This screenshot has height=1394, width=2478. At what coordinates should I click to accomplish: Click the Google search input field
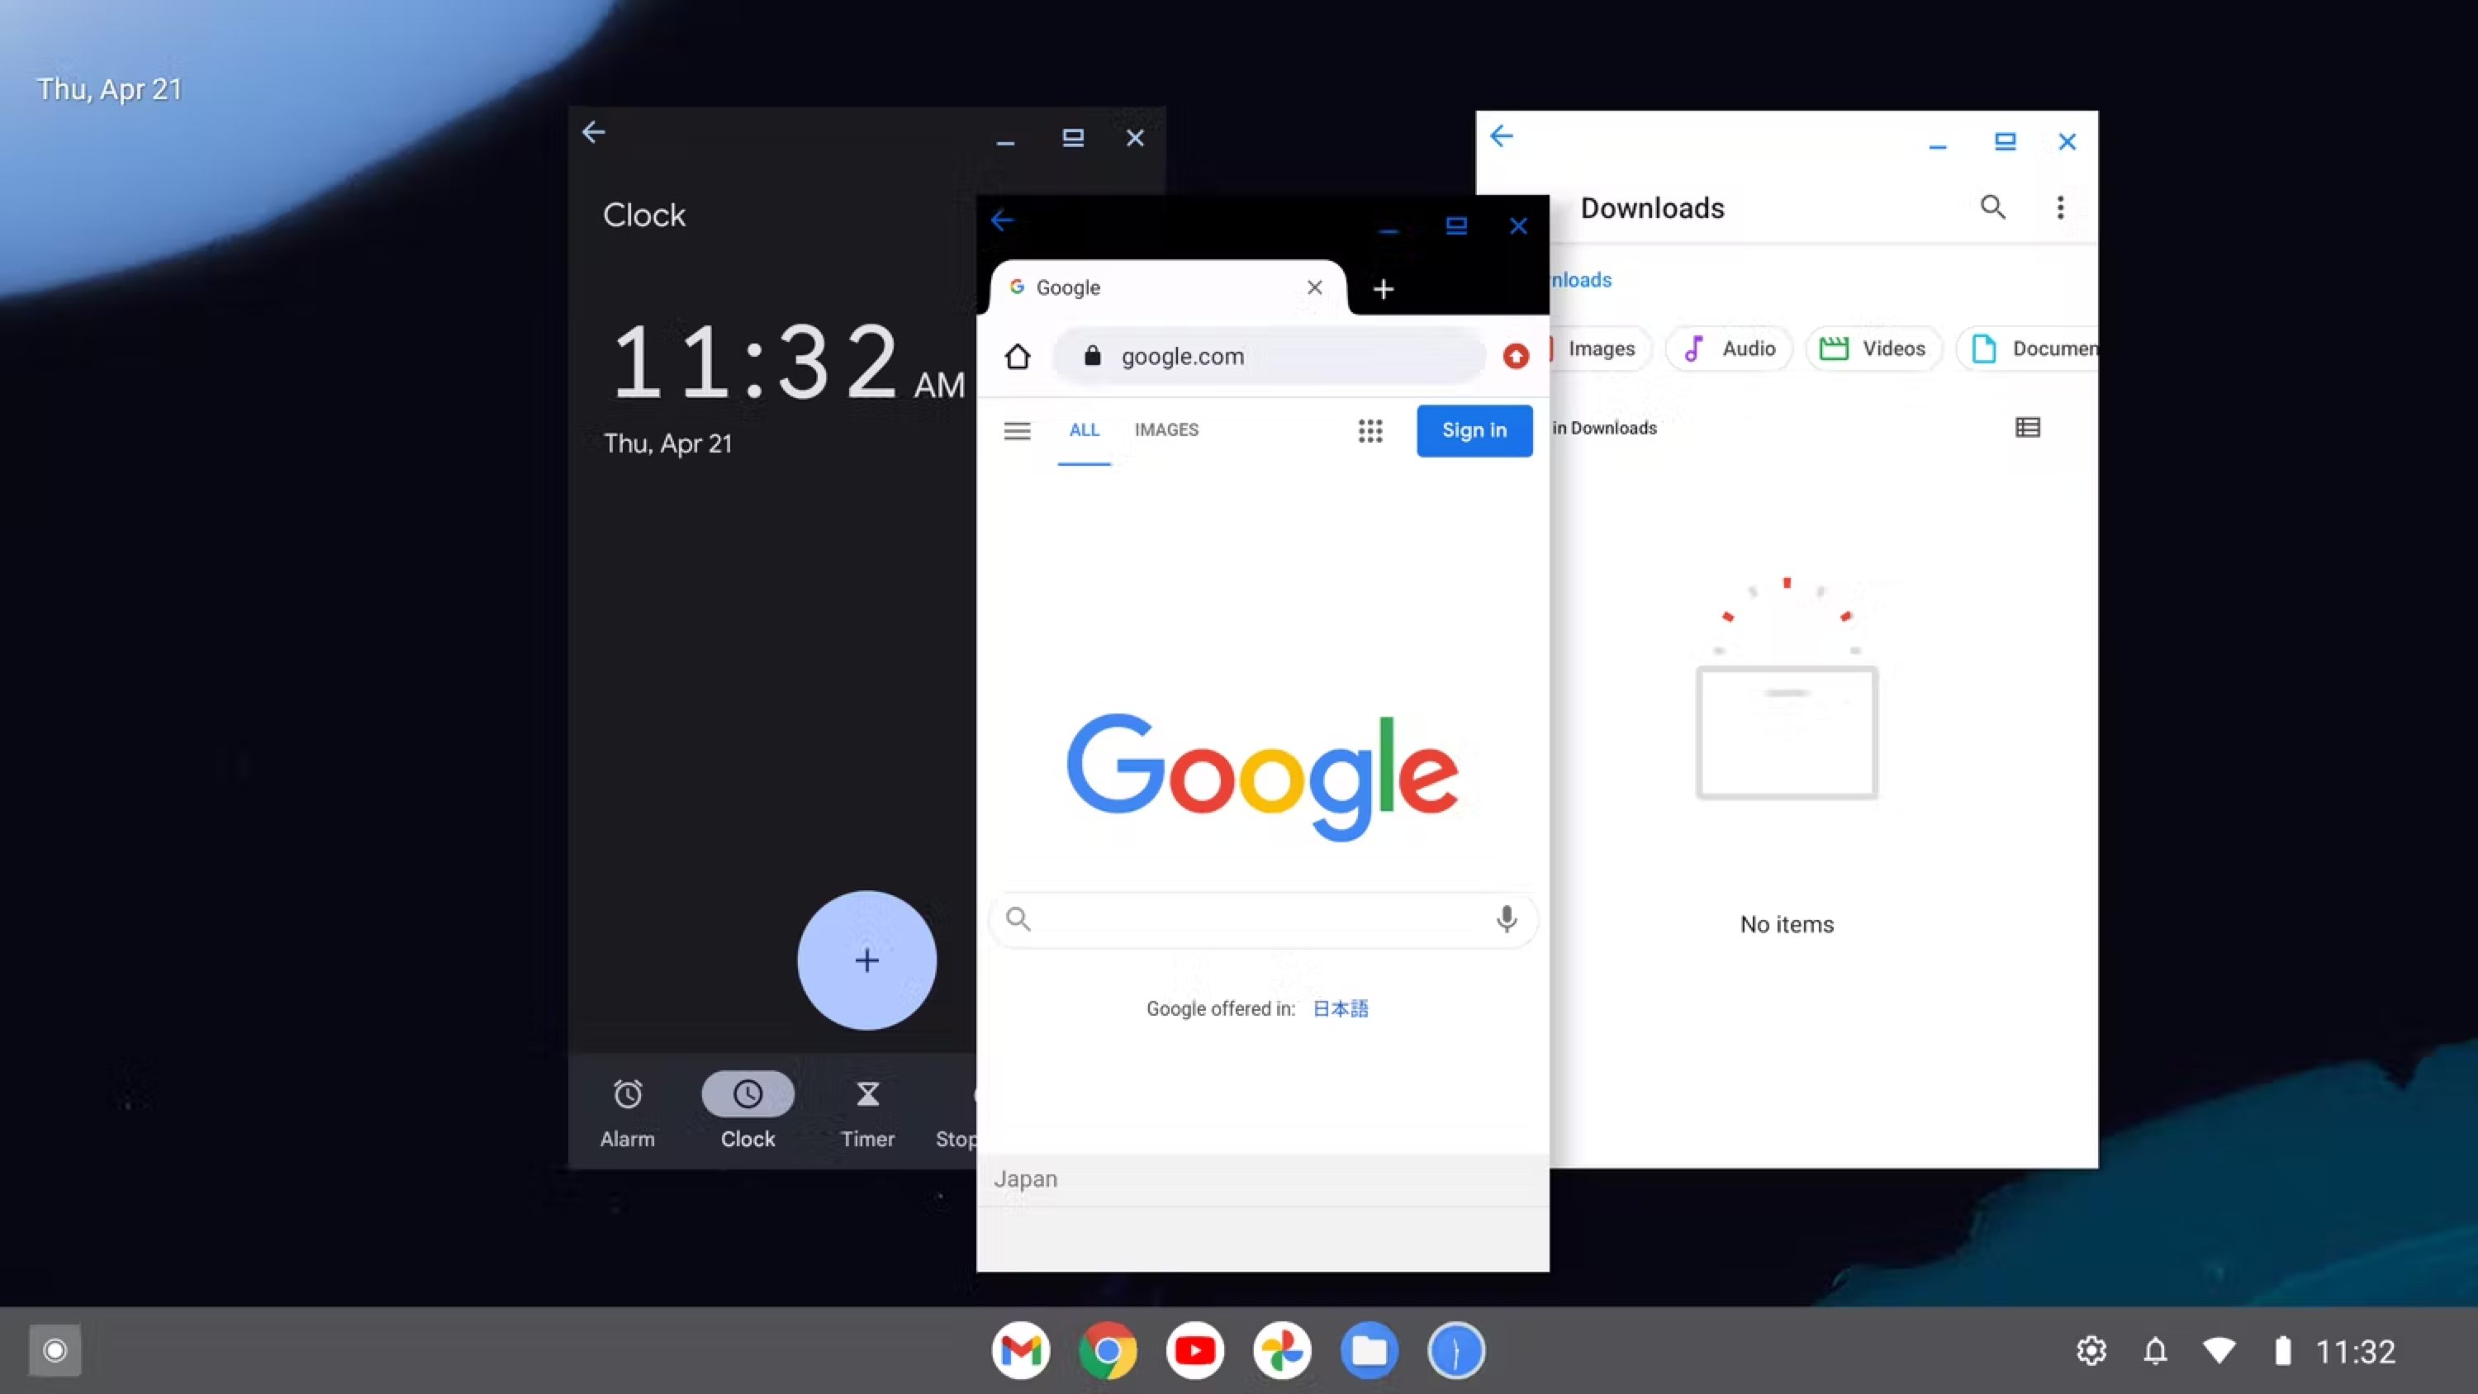1261,917
